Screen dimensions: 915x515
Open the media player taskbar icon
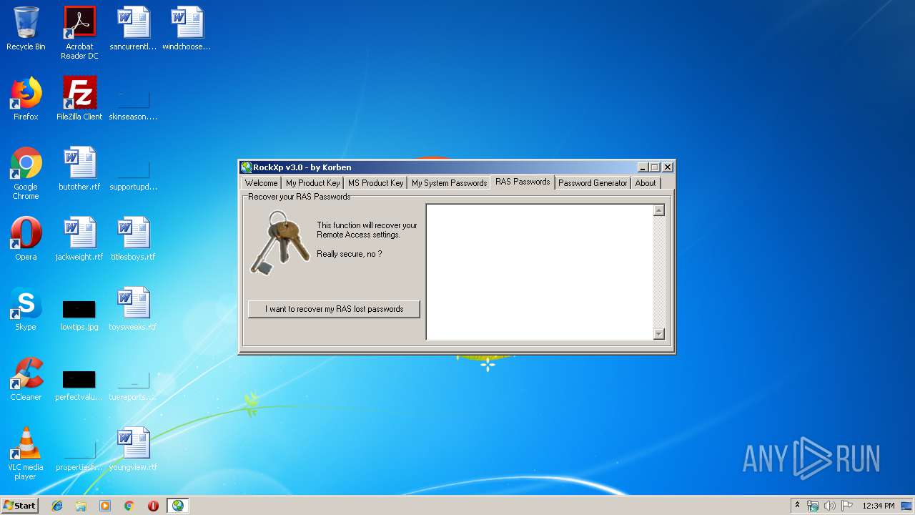point(105,506)
